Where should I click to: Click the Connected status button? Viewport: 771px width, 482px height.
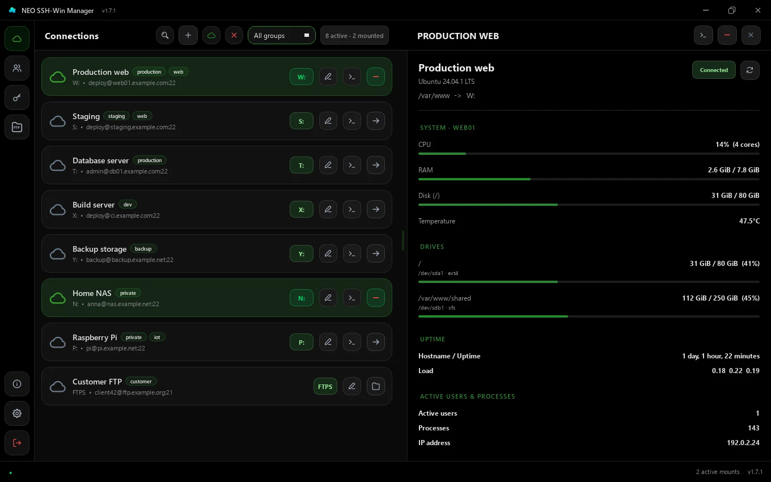coord(714,70)
